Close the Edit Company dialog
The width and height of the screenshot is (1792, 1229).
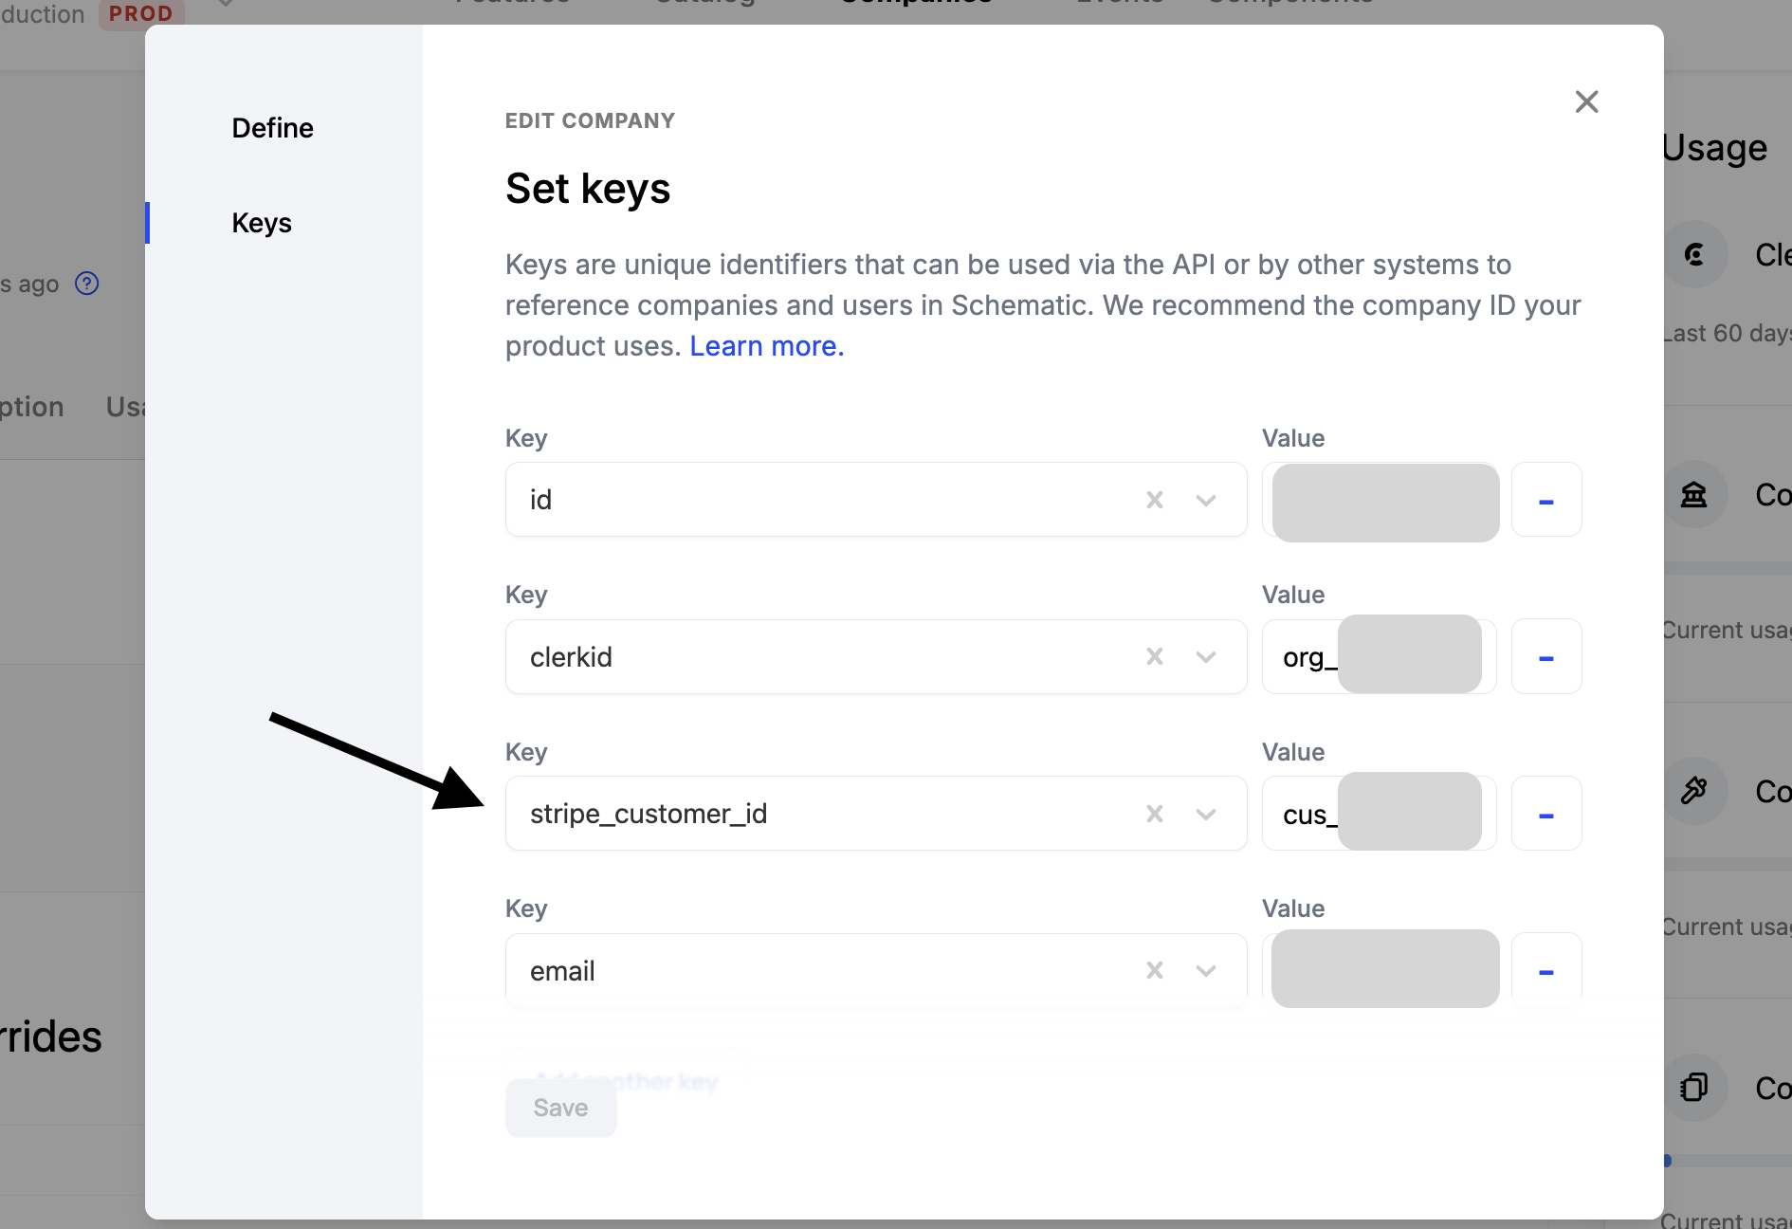tap(1586, 101)
